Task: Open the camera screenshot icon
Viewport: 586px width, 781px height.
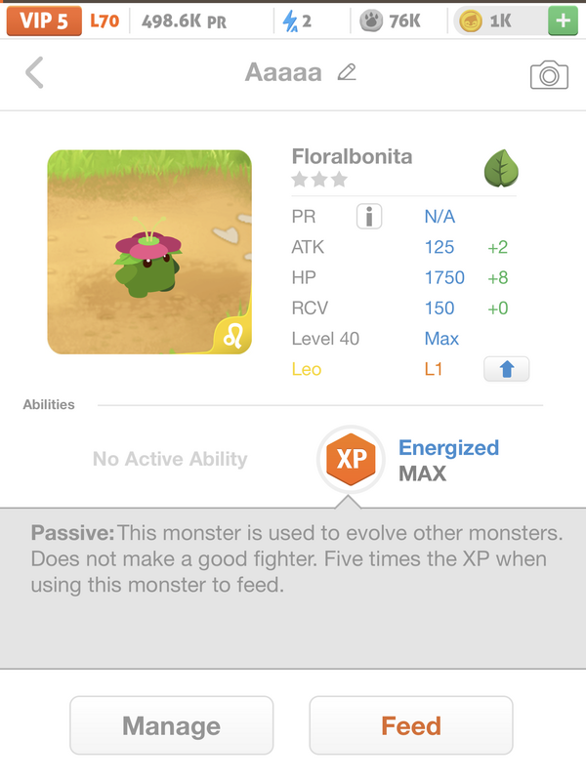Action: (549, 74)
